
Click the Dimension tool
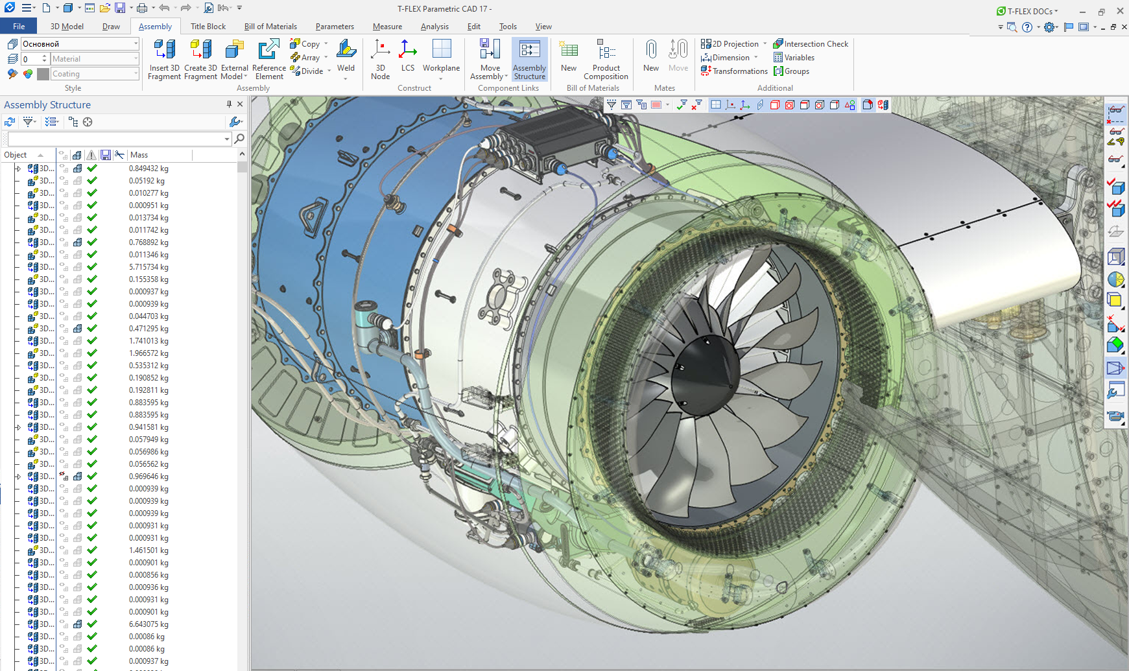tap(725, 58)
